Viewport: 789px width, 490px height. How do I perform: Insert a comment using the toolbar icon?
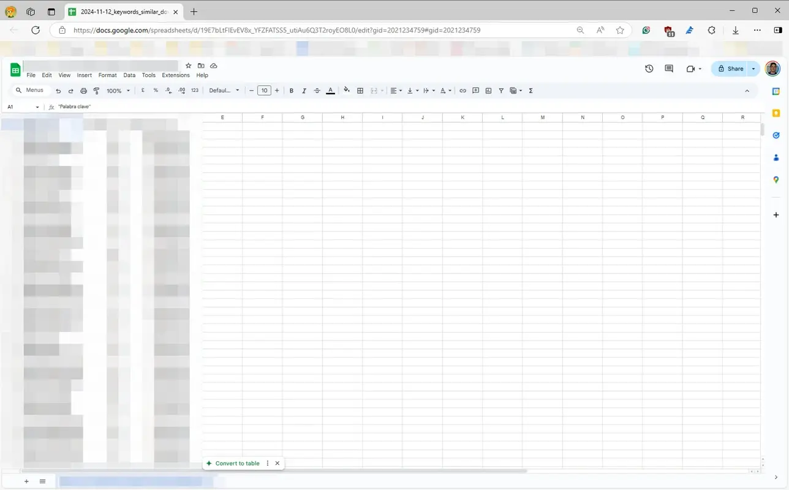(x=475, y=90)
